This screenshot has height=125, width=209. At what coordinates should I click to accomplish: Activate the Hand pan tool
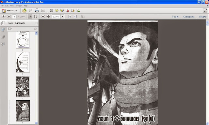coord(35,17)
